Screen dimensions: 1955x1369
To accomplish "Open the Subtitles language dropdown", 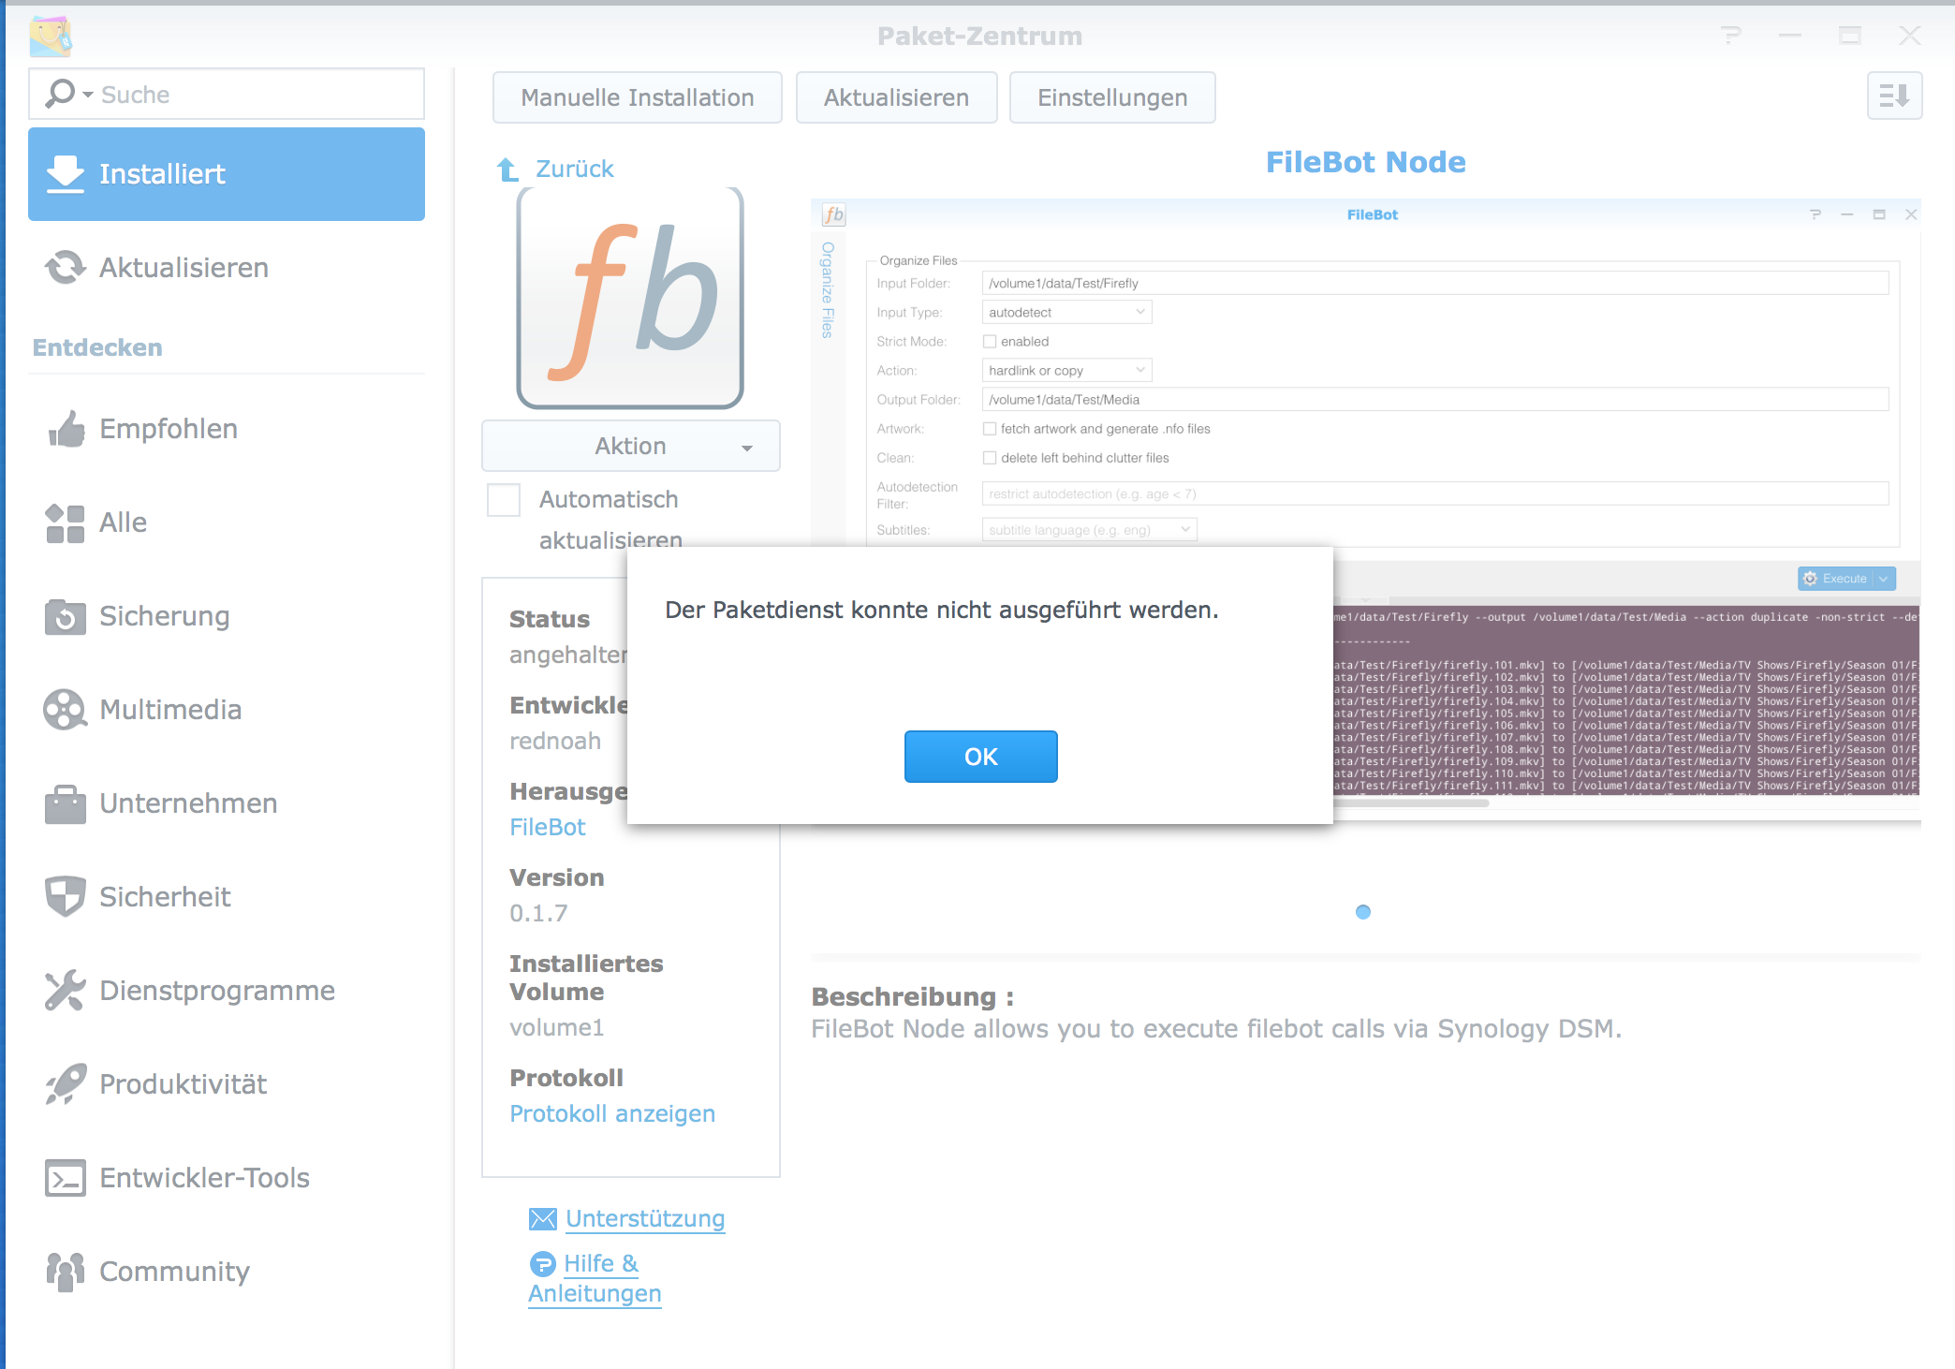I will click(x=1089, y=529).
